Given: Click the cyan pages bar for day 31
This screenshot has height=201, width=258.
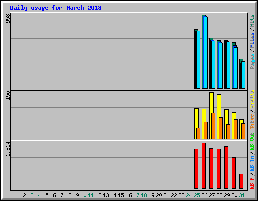Looking at the screenshot, I should pos(243,75).
